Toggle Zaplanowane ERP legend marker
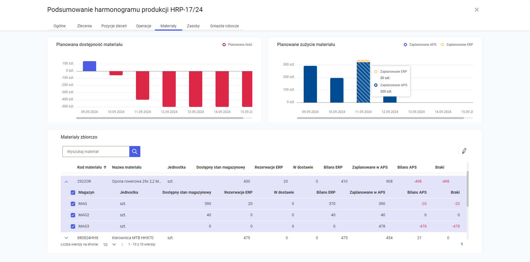This screenshot has height=262, width=530. tap(442, 45)
